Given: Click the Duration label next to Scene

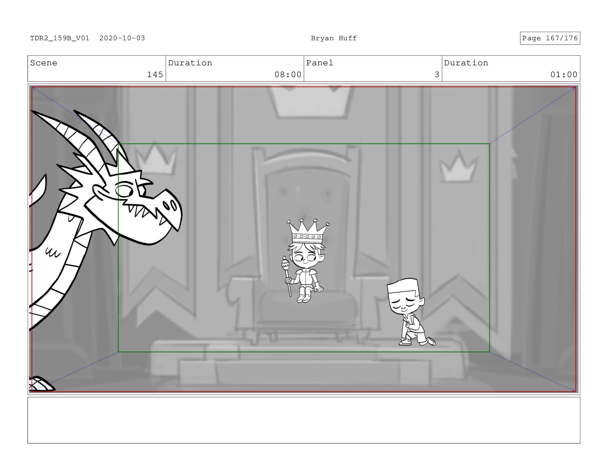Looking at the screenshot, I should (190, 63).
